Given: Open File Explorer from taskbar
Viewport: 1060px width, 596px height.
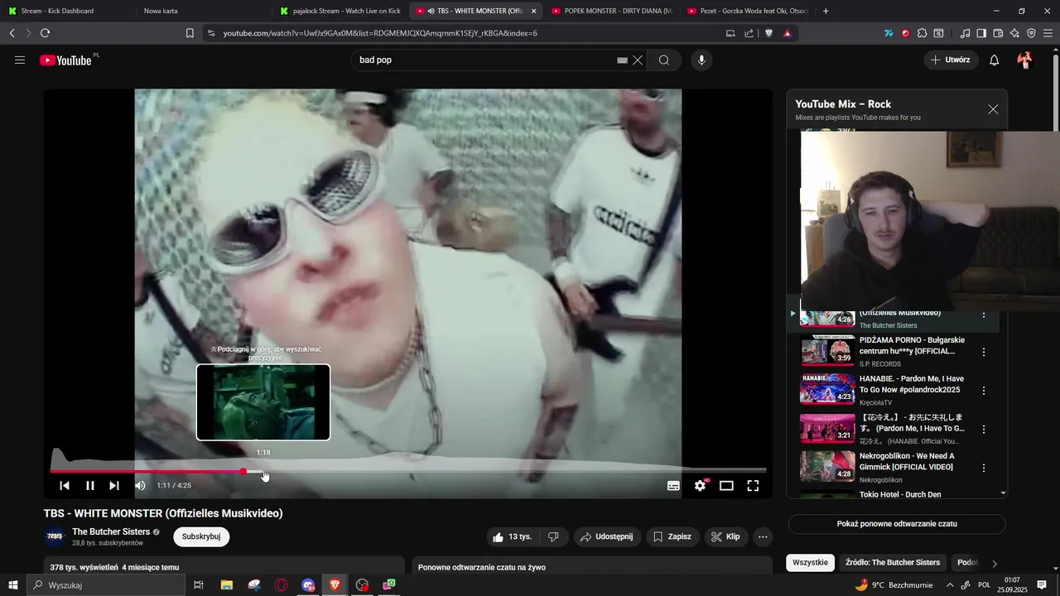Looking at the screenshot, I should tap(226, 585).
